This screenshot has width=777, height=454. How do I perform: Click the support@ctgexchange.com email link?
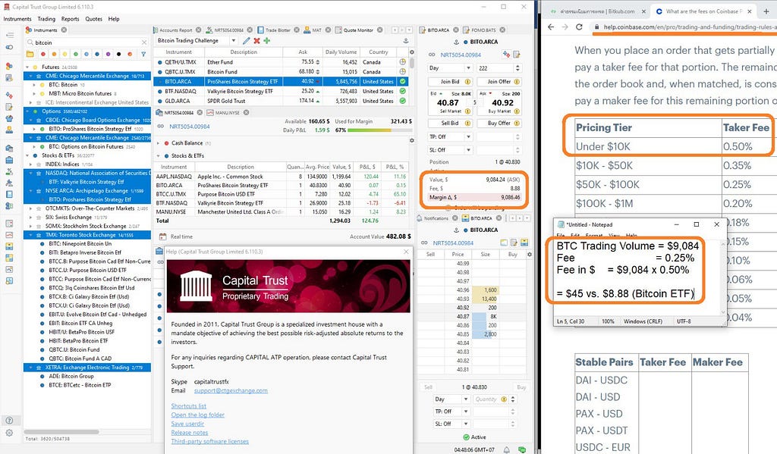231,390
